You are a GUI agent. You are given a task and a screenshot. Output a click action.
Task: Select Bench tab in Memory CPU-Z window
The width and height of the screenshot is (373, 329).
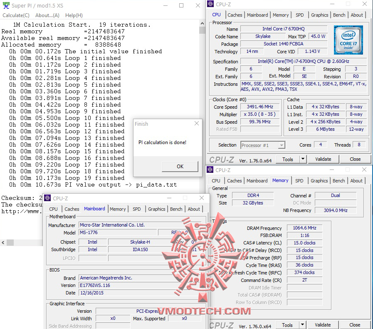click(338, 181)
